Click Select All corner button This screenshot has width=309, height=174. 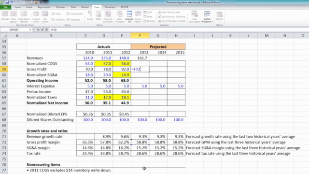coord(4,35)
